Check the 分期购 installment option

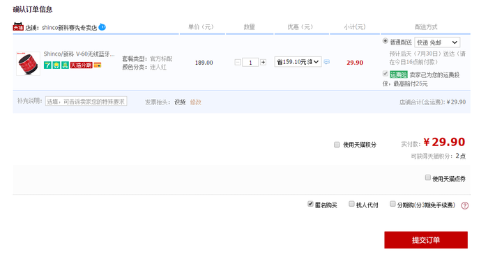click(x=392, y=204)
